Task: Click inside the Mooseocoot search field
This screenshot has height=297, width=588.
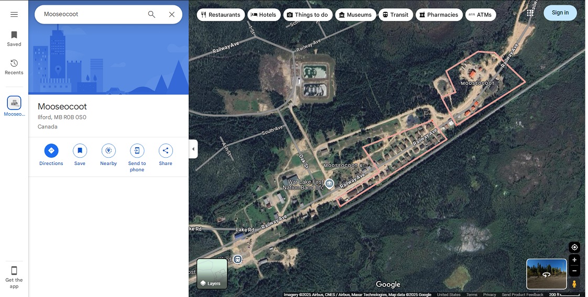Action: (x=89, y=14)
